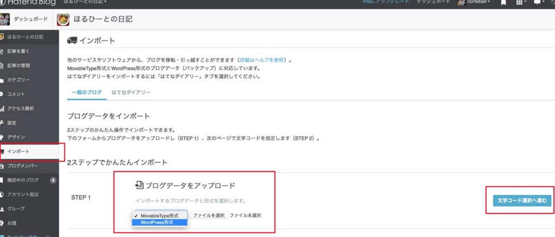The image size is (555, 237).
Task: Click the STEP 1 label
Action: pyautogui.click(x=81, y=198)
